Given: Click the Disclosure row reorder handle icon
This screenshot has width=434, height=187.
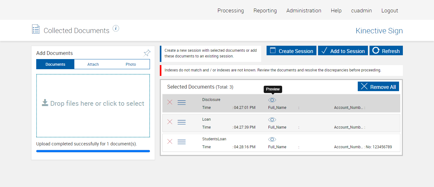Looking at the screenshot, I should click(181, 103).
